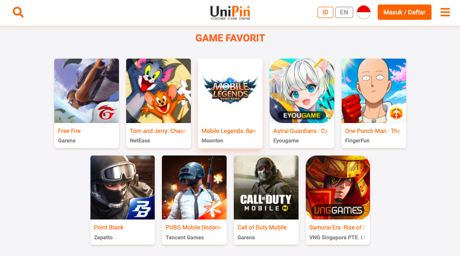This screenshot has height=256, width=460.
Task: Click the UniPin logo
Action: [x=230, y=13]
